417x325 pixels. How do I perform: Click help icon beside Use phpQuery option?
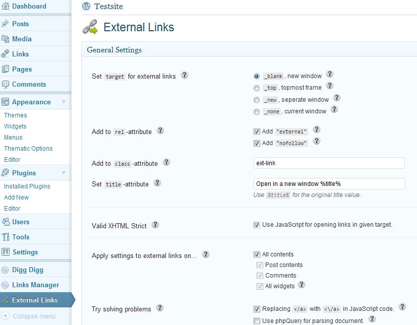[372, 319]
